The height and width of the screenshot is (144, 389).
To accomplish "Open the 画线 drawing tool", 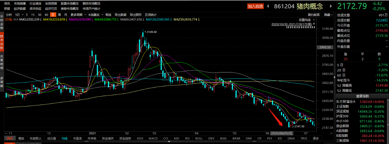I will (x=108, y=15).
